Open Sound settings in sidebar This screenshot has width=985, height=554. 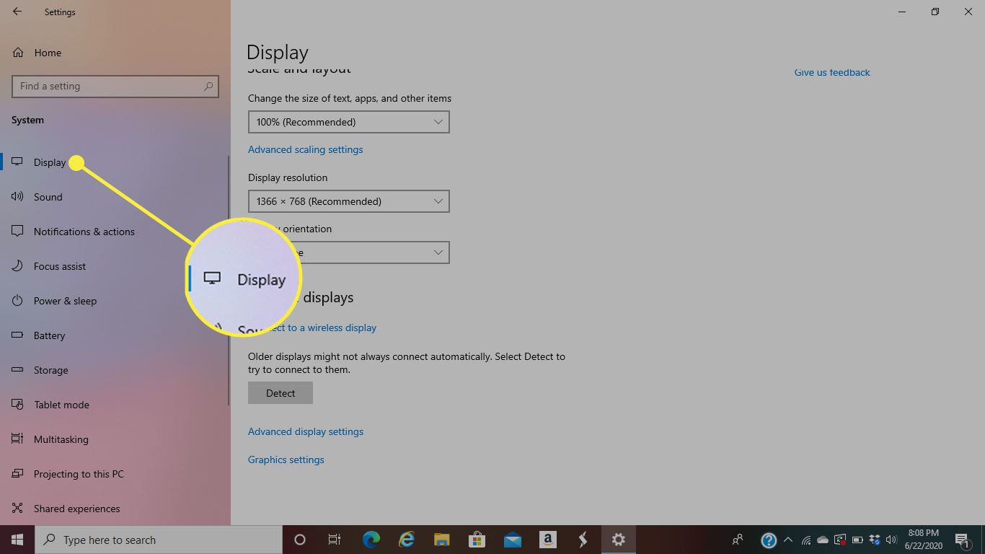[x=48, y=197]
